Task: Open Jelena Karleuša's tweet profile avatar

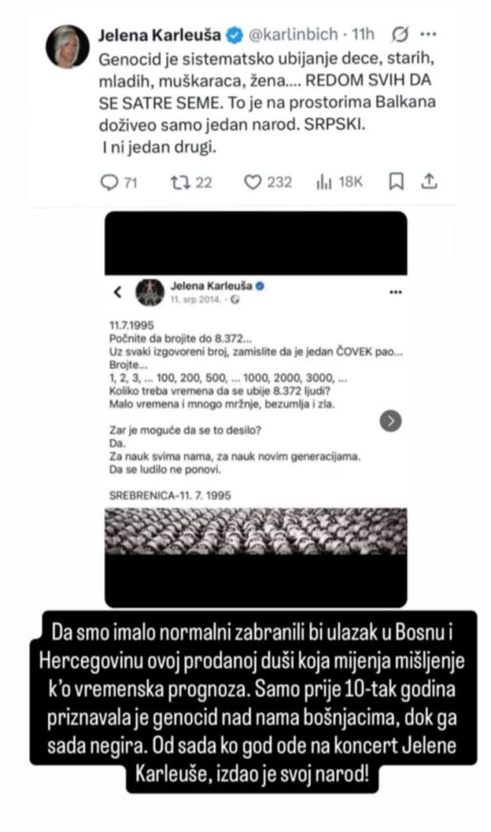Action: point(67,46)
